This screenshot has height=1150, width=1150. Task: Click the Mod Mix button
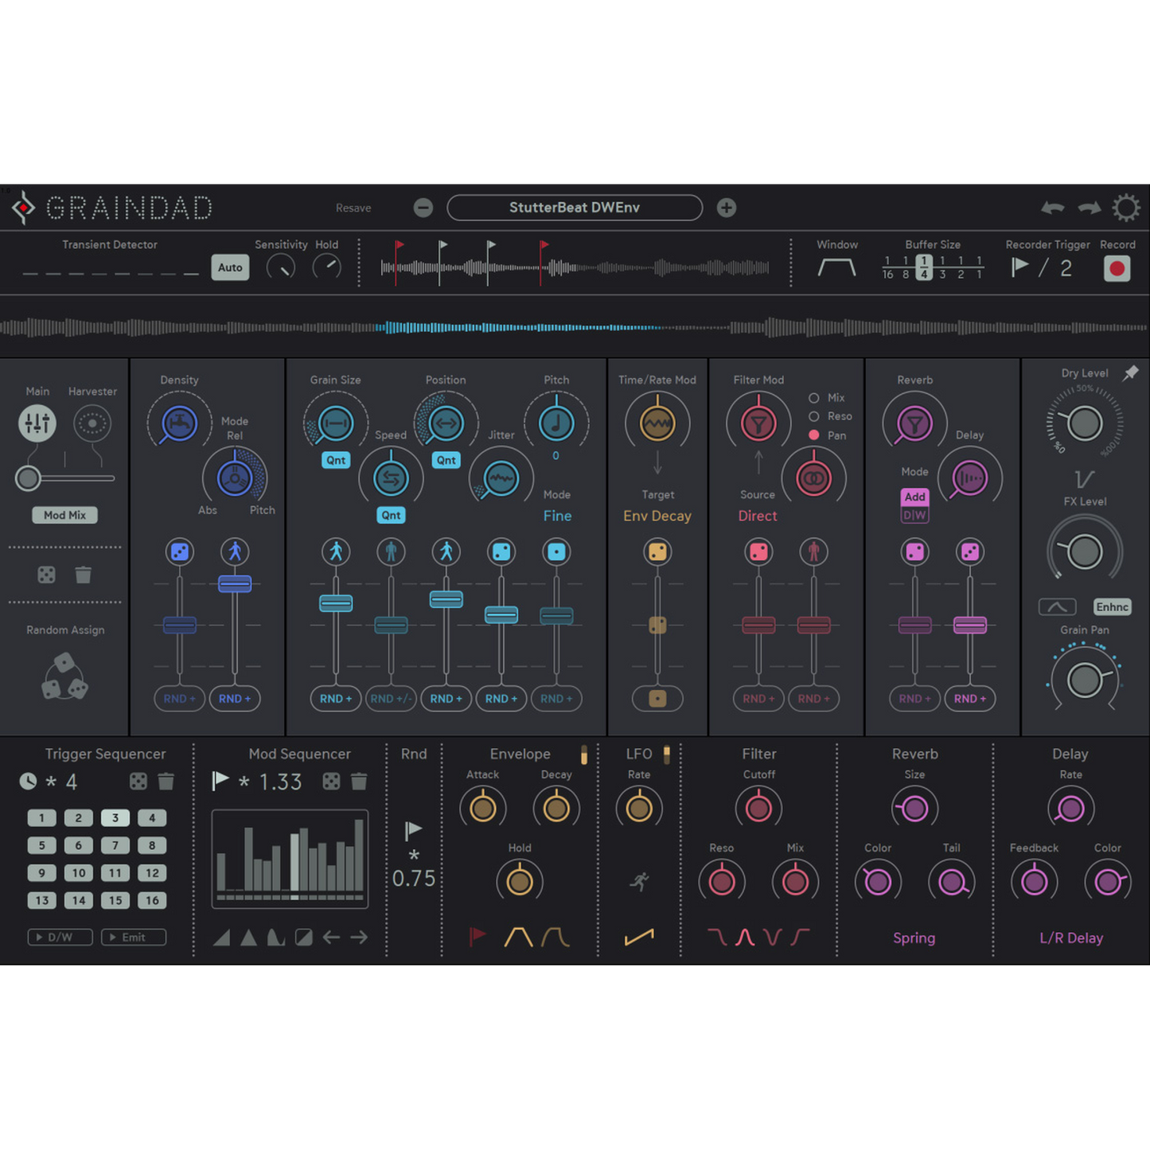tap(64, 515)
